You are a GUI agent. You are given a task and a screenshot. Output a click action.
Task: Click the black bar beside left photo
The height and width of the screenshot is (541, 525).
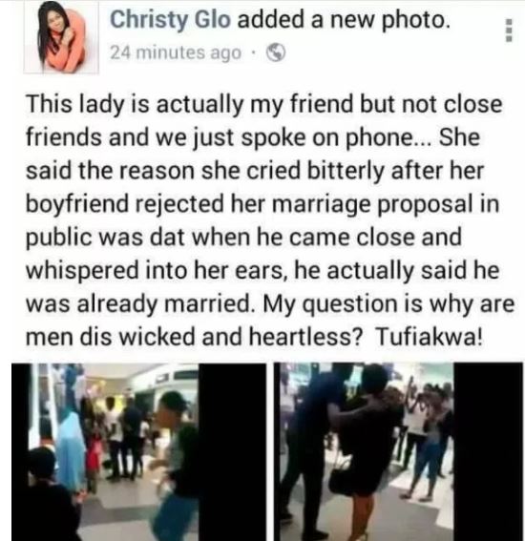click(232, 451)
